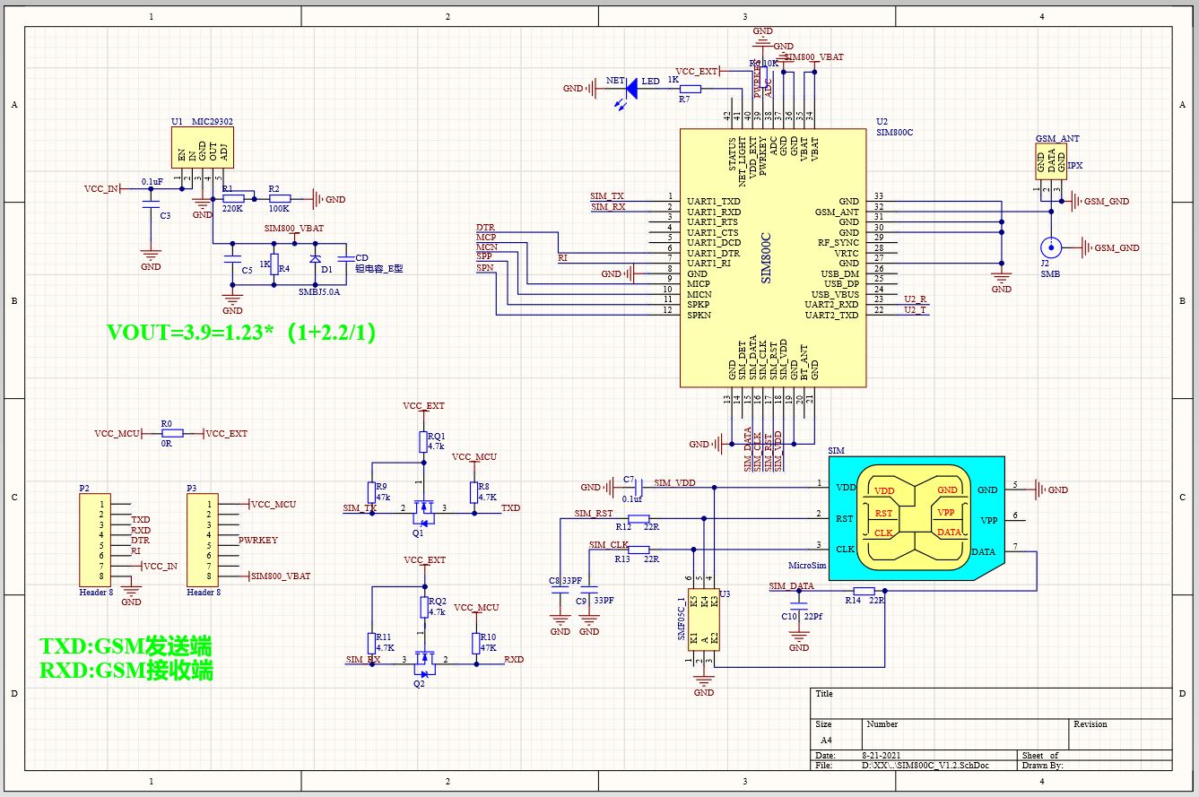Click resistor R0 labeled 0R

coord(172,433)
